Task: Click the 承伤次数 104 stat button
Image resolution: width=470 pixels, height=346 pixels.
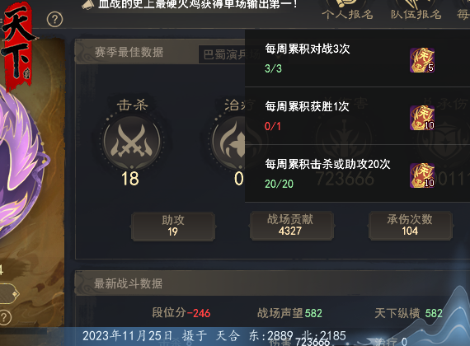Action: click(410, 226)
